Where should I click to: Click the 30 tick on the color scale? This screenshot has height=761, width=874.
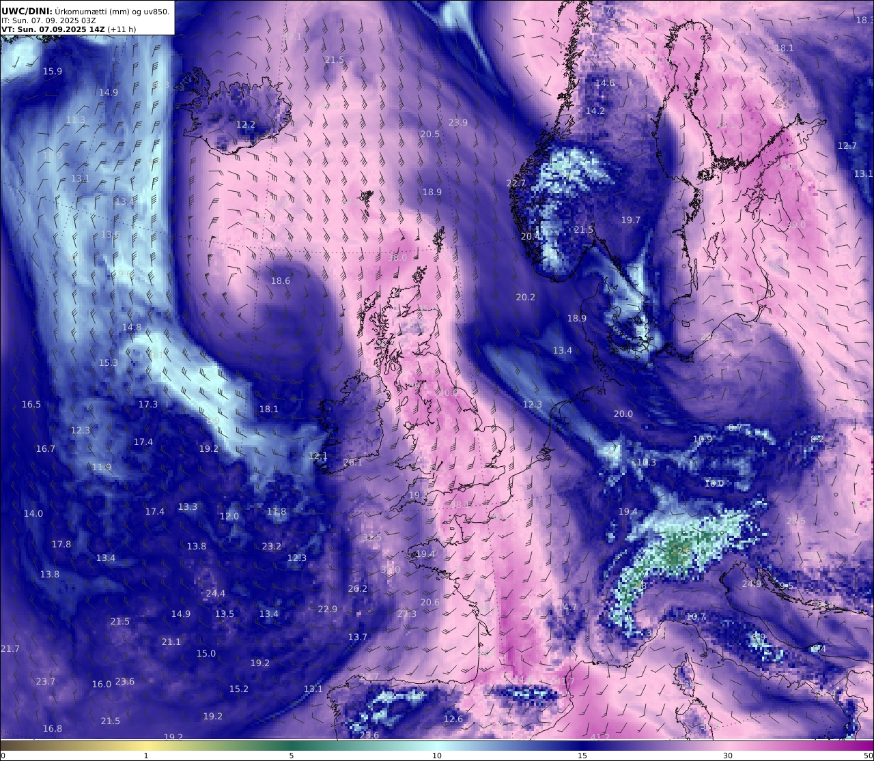(x=728, y=755)
